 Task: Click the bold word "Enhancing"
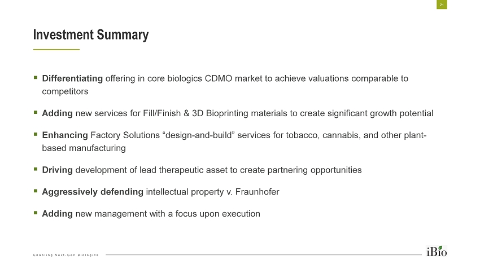65,135
